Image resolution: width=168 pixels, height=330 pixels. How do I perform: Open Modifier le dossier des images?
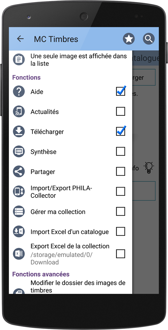71,286
